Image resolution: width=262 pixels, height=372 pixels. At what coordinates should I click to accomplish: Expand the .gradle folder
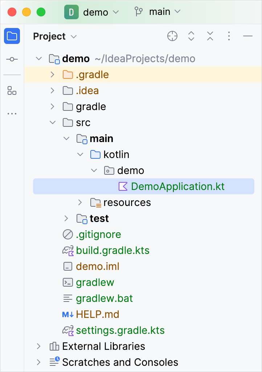pyautogui.click(x=53, y=74)
